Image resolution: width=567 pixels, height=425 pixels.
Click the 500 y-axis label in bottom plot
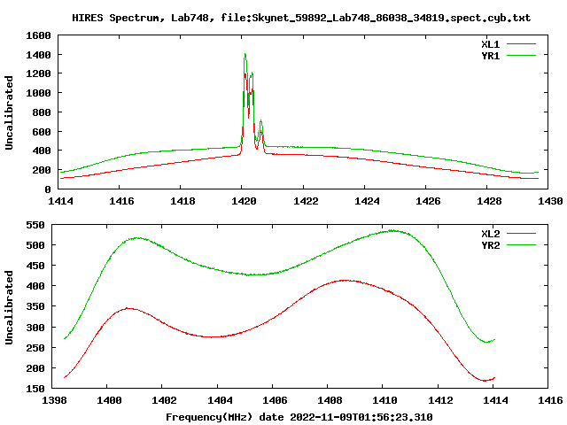click(35, 245)
